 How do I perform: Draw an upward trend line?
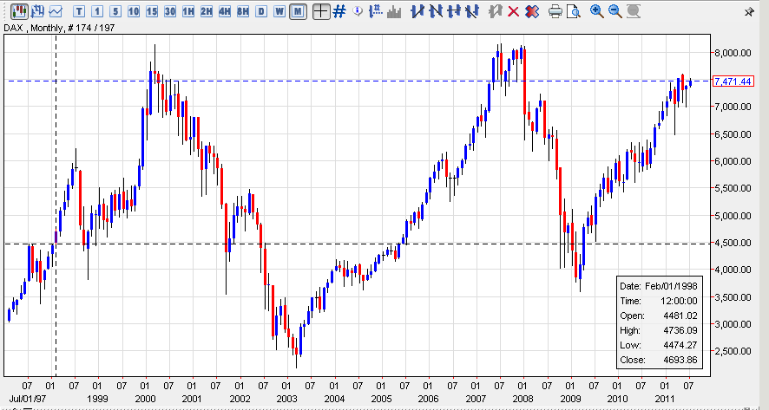tap(417, 11)
